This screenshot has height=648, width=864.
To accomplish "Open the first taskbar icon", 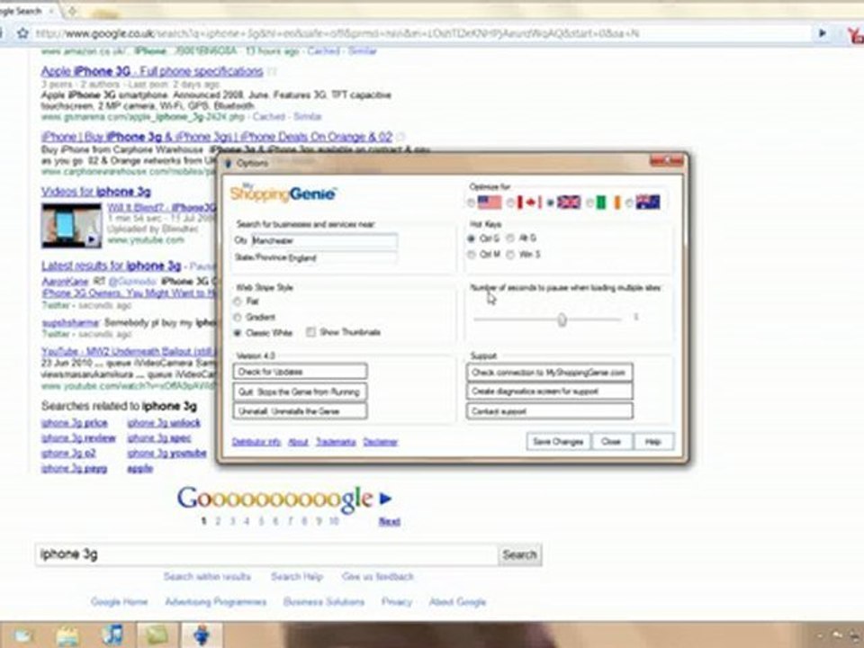I will tap(22, 636).
